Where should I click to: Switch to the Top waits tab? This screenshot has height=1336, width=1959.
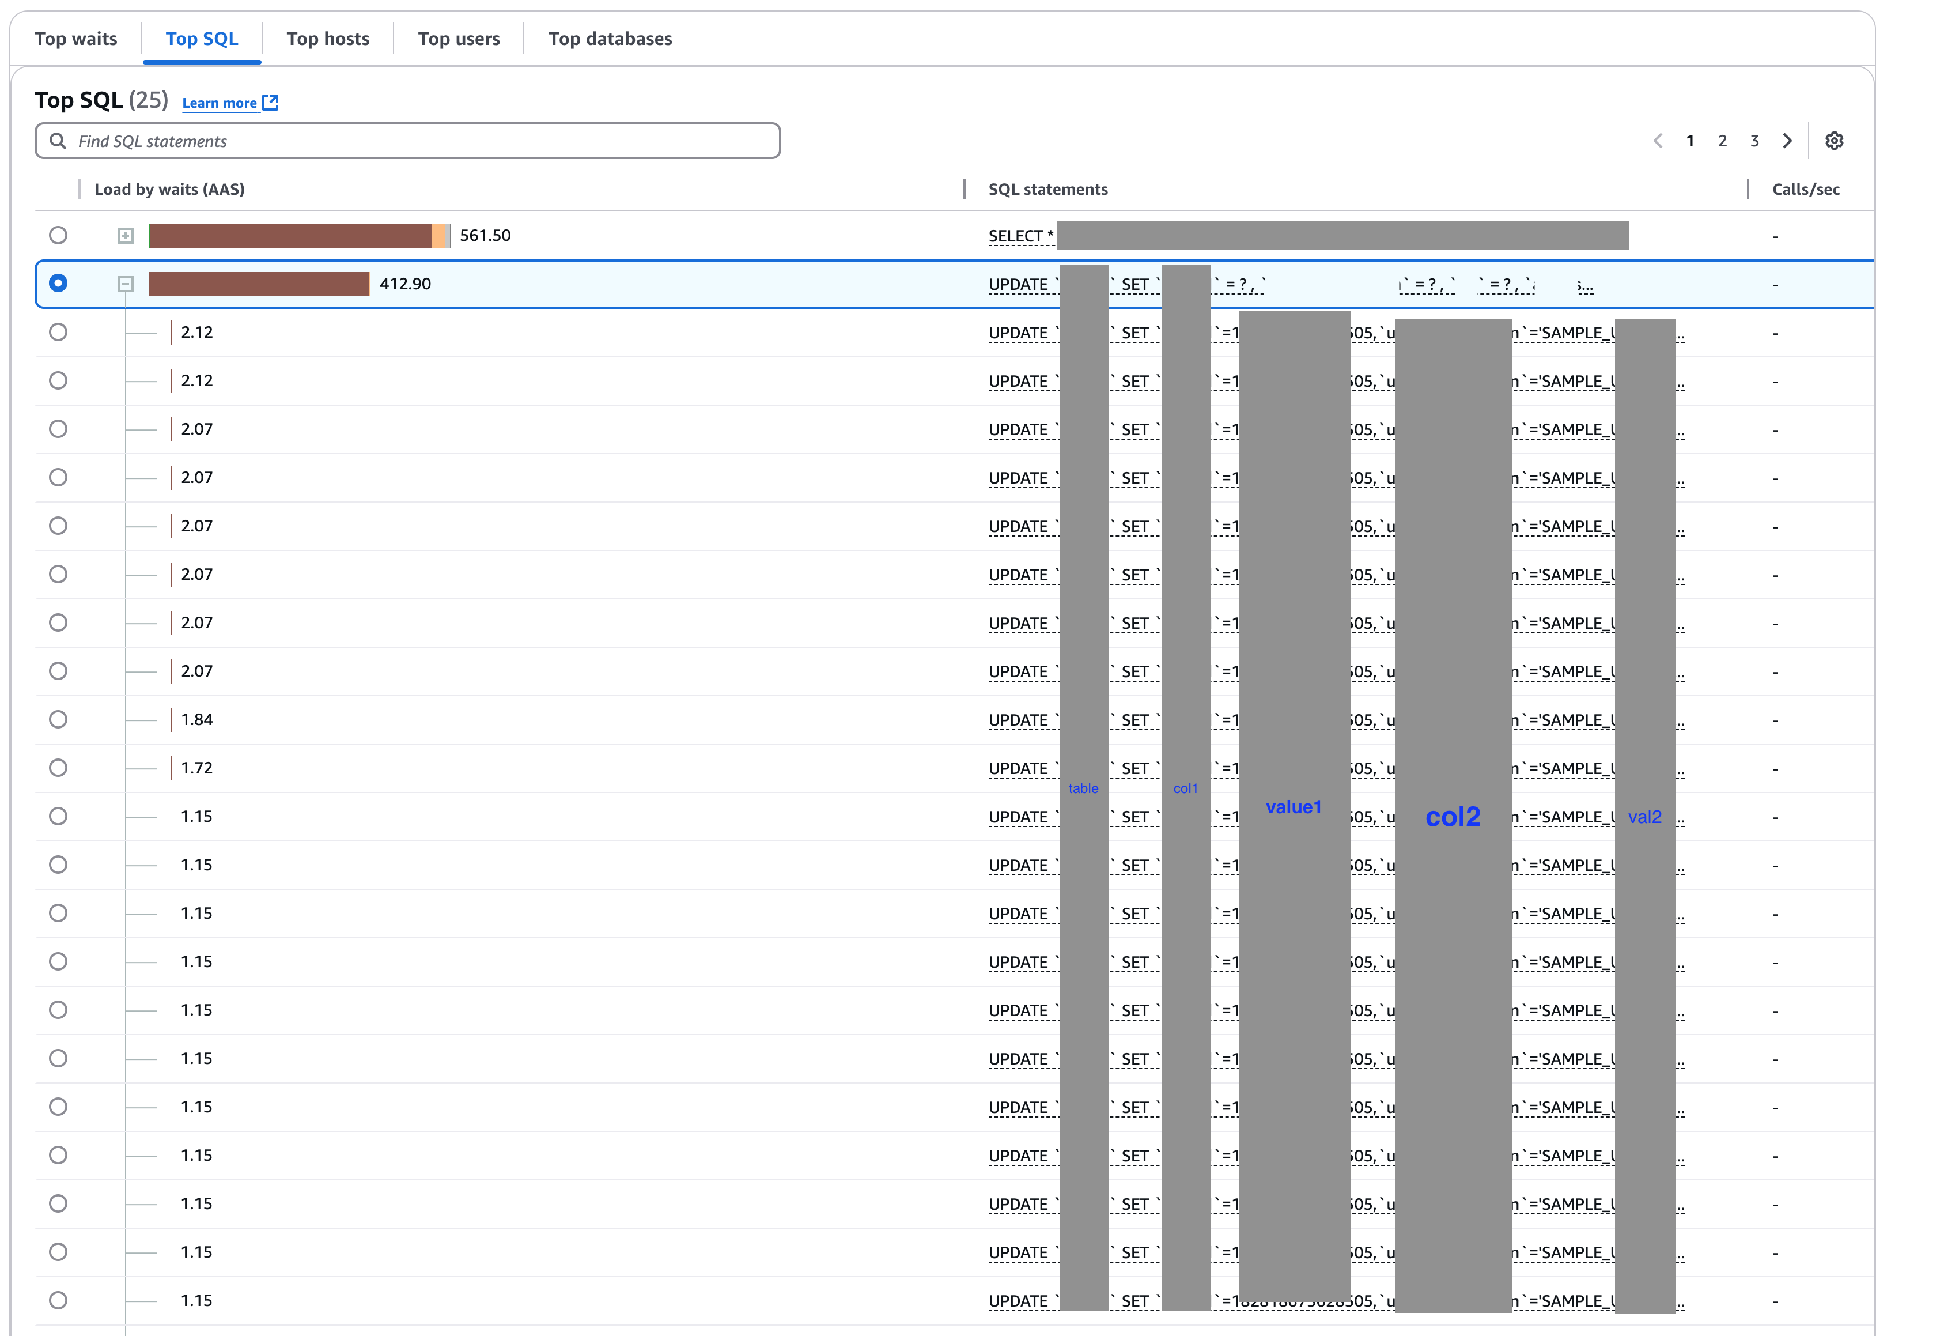[x=76, y=39]
